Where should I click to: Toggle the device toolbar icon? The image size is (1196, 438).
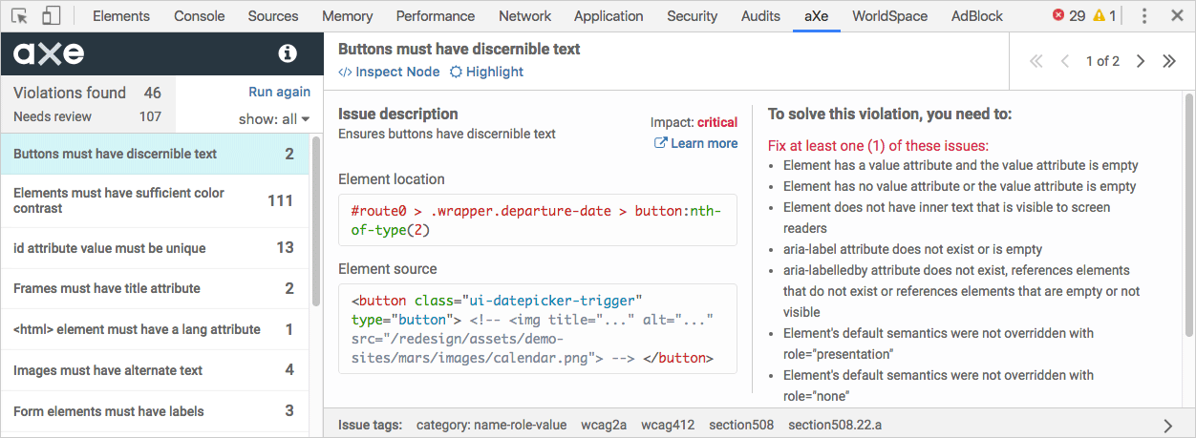[x=51, y=15]
